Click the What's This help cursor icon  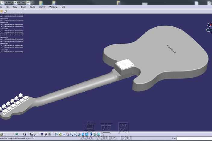25,134
